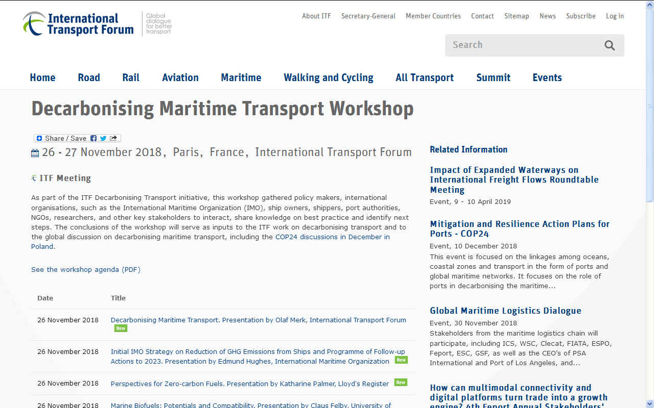Click the page's vertical scrollbar

pos(650,204)
